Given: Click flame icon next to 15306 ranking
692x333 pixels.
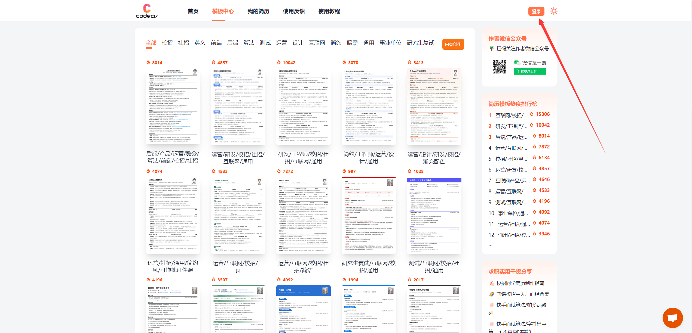Looking at the screenshot, I should point(532,114).
